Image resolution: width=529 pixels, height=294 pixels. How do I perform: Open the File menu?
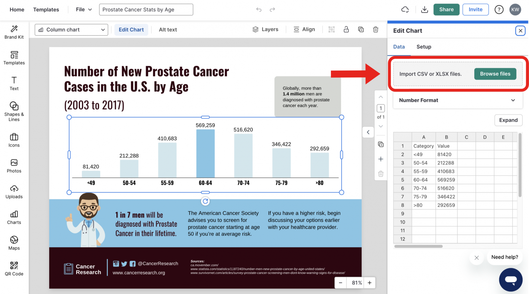coord(84,10)
